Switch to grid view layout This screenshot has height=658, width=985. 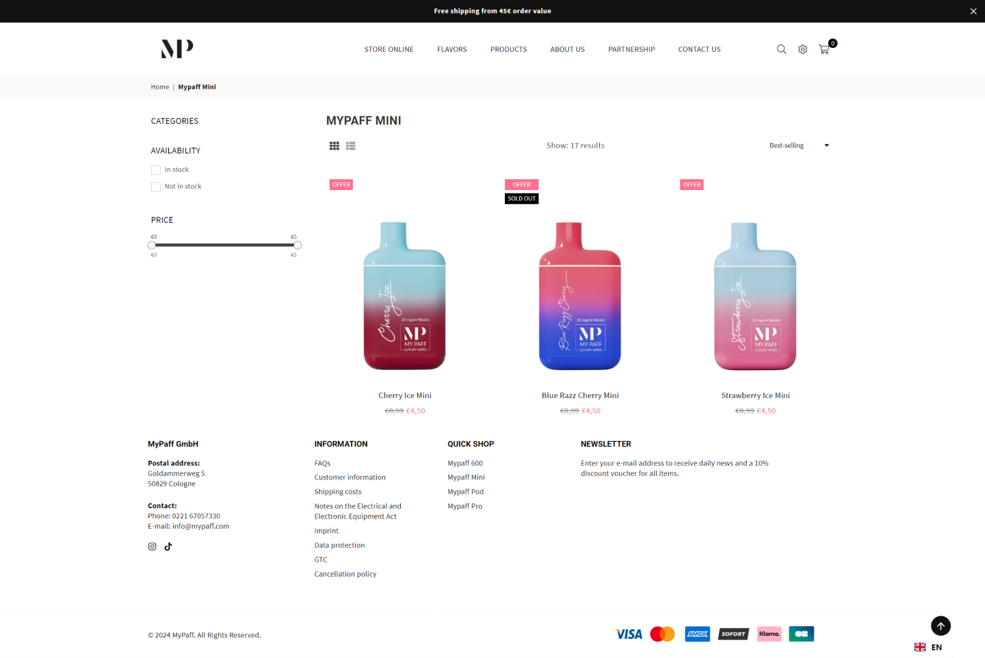334,146
